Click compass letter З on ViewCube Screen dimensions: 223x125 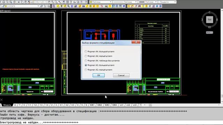click(202, 20)
